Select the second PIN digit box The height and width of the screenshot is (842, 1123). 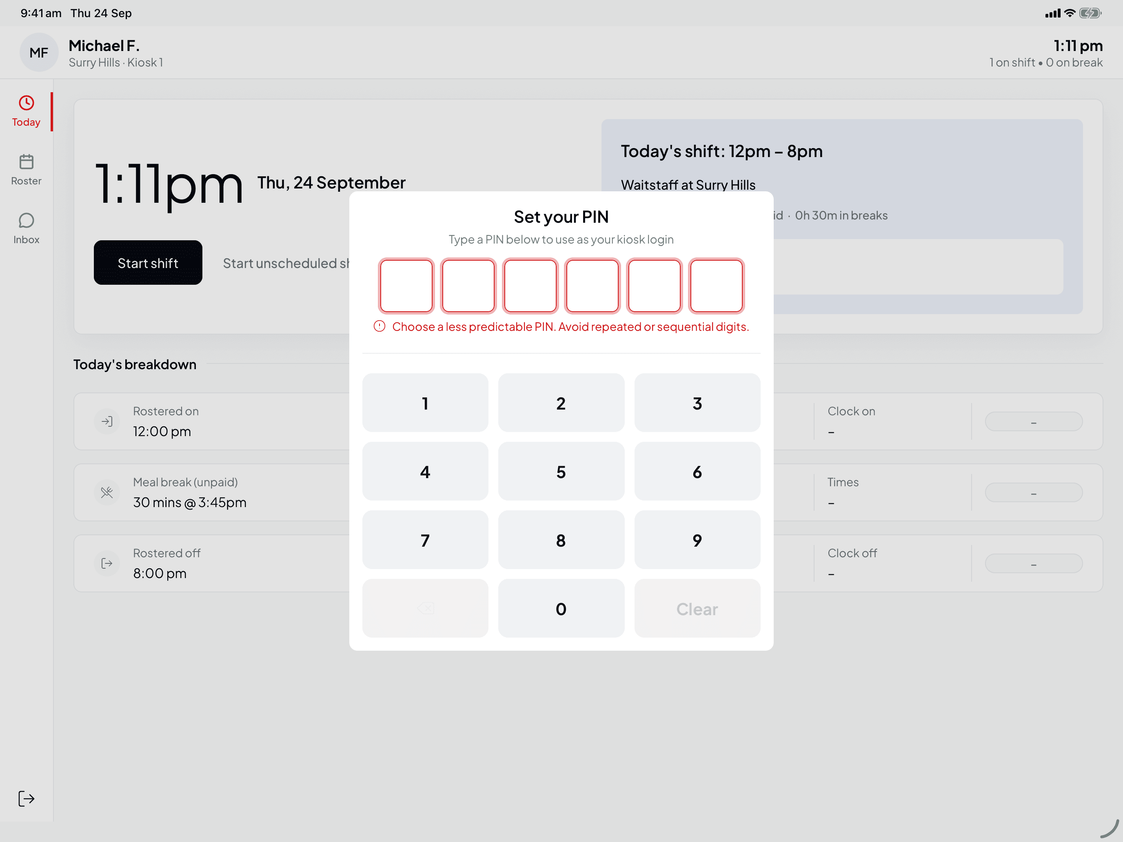point(468,286)
